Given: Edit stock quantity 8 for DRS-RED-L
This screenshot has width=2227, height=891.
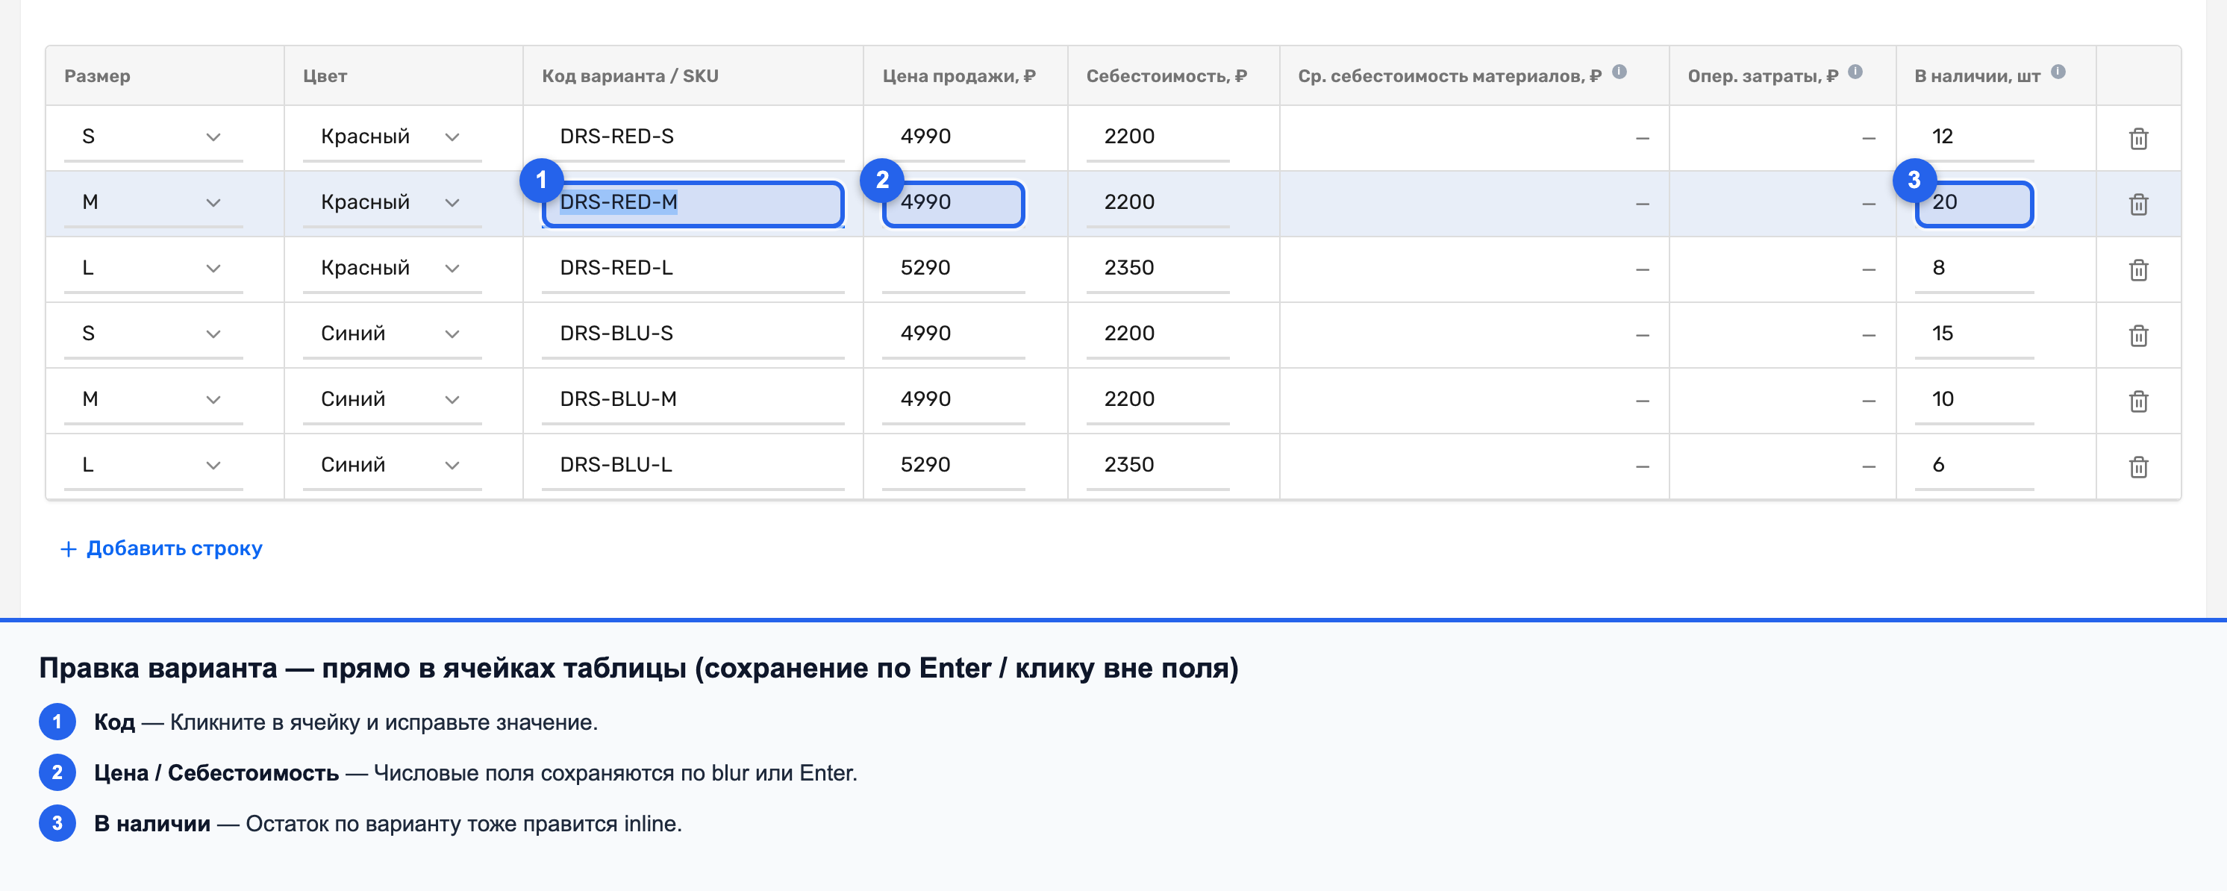Looking at the screenshot, I should coord(1974,269).
